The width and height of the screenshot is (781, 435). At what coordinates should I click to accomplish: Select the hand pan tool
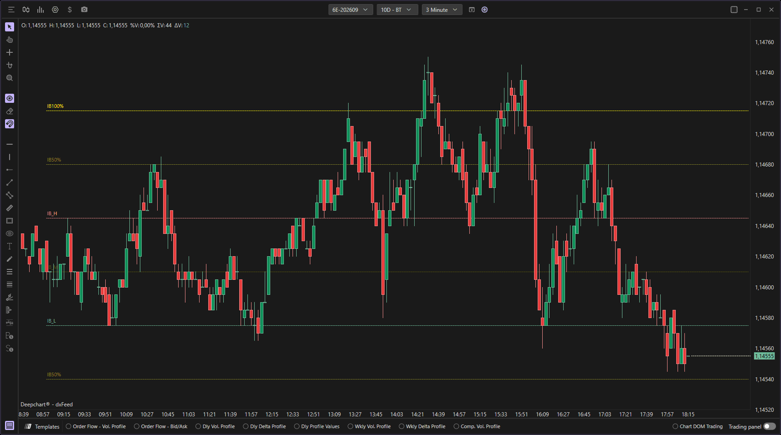pyautogui.click(x=10, y=40)
